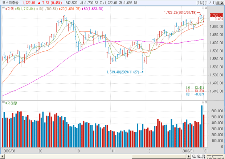Click the price pane grip handle icon
The image size is (225, 159).
[3, 8]
